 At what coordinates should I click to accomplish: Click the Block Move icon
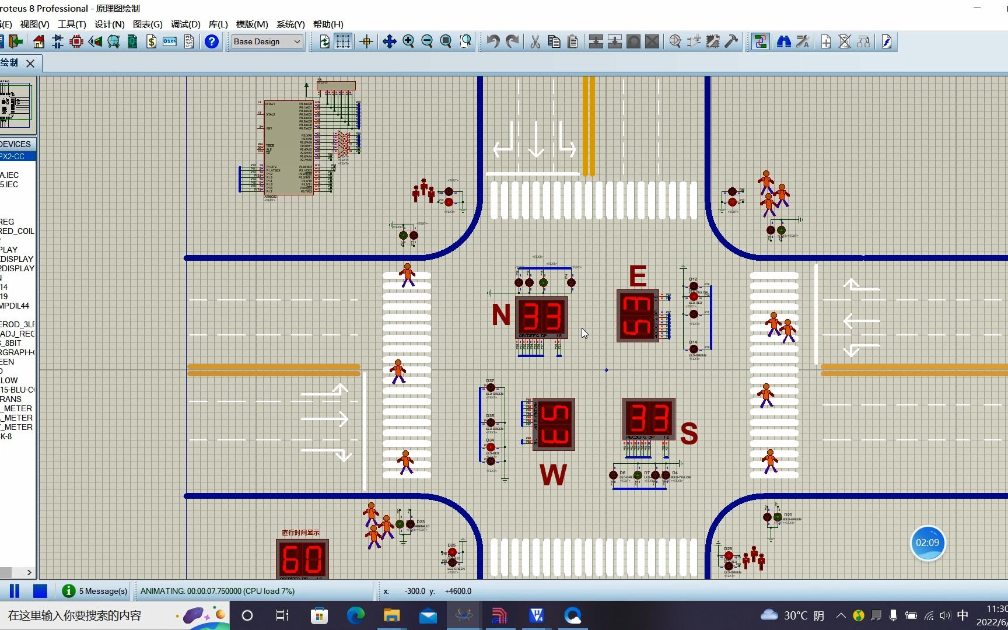tap(614, 41)
